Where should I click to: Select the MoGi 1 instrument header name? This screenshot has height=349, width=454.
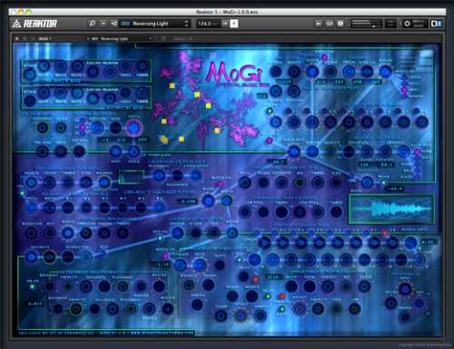click(x=44, y=39)
